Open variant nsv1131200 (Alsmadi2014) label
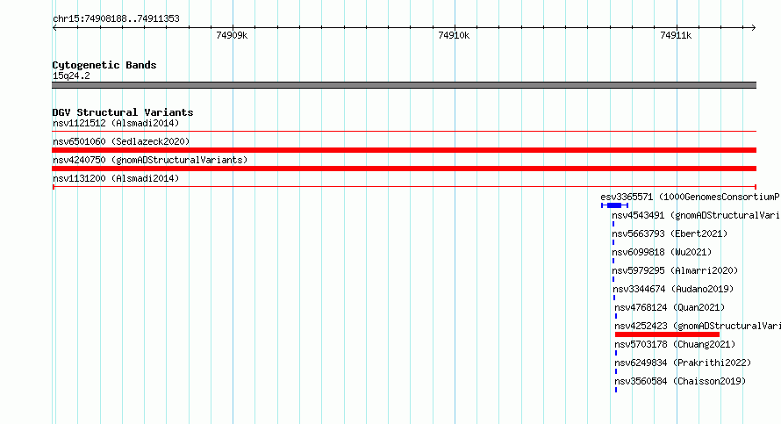The height and width of the screenshot is (424, 781). [116, 178]
